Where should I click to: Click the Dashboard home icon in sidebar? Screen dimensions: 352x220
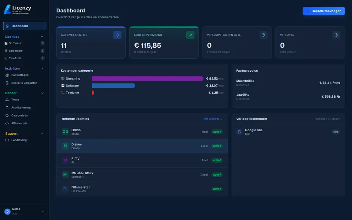click(x=7, y=26)
